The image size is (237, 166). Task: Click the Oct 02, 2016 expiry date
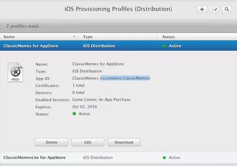tap(85, 107)
